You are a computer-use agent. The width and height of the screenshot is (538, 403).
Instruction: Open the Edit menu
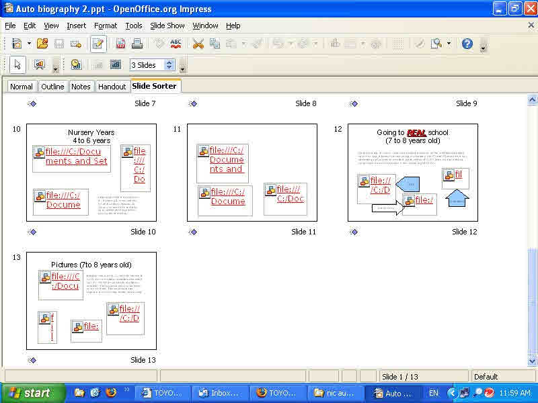pos(30,26)
